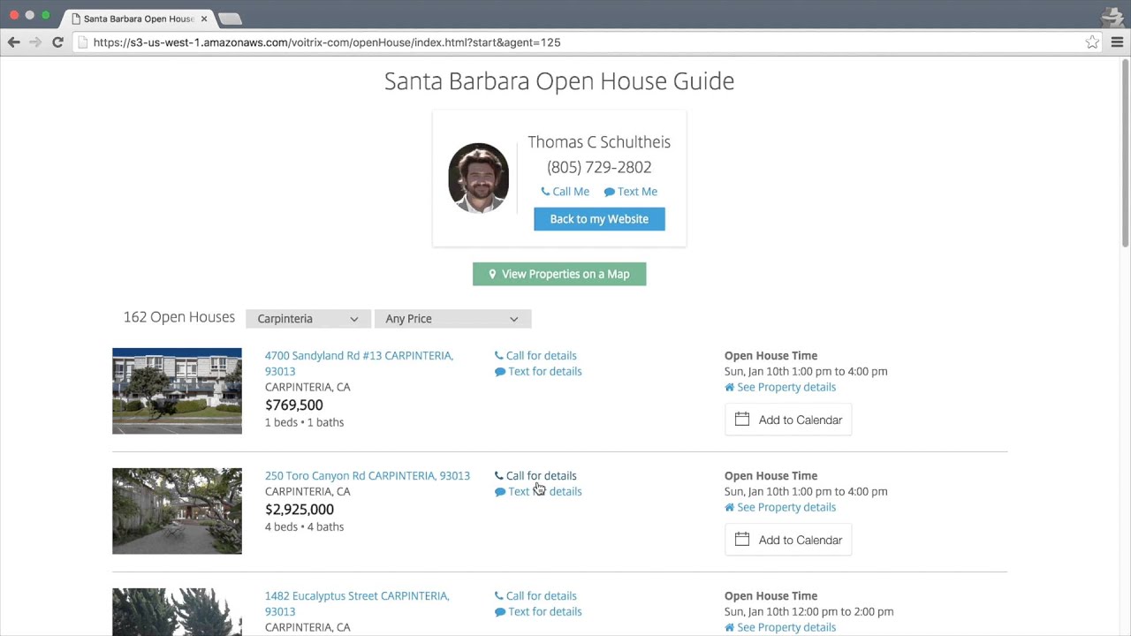Click chat bubble icon beside Text Me

coord(609,192)
